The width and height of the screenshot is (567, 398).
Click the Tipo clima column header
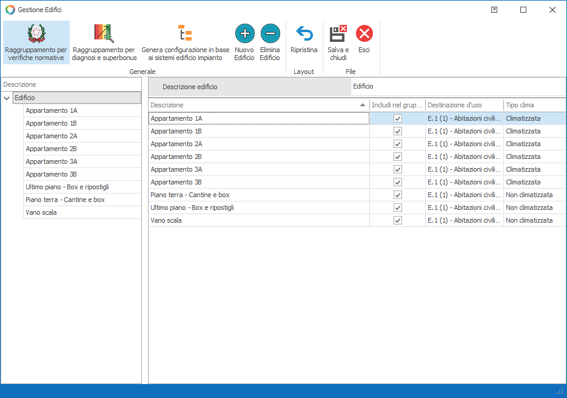(x=534, y=106)
